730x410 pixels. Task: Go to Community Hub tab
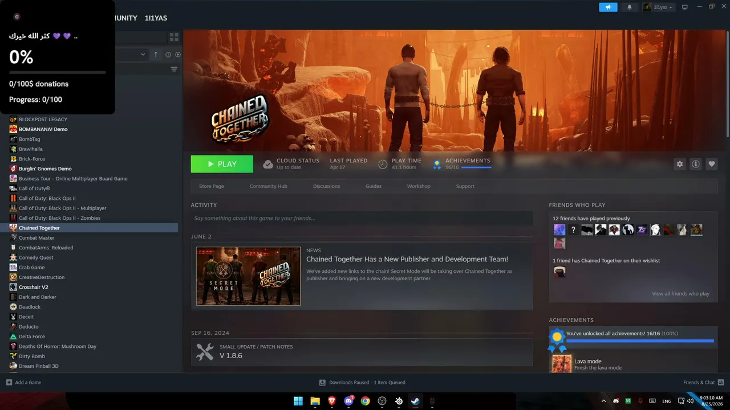[x=268, y=186]
